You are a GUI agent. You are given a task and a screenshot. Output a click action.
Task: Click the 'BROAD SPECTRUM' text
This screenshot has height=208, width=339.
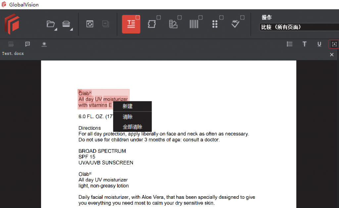pyautogui.click(x=102, y=151)
